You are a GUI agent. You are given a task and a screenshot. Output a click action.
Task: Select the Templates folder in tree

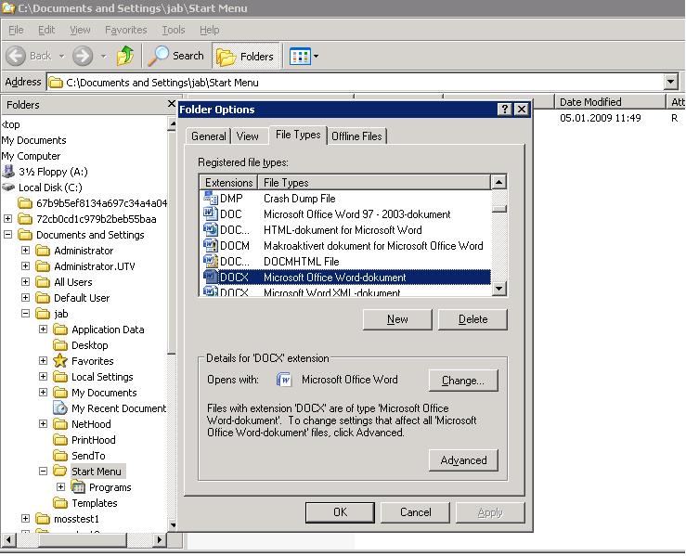pyautogui.click(x=95, y=503)
